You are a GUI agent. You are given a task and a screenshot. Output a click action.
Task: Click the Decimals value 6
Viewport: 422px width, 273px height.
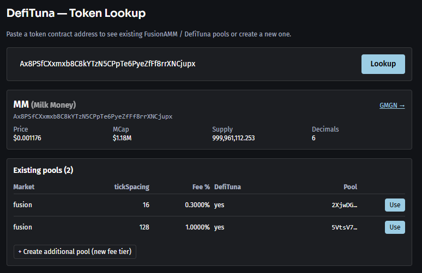pyautogui.click(x=314, y=138)
